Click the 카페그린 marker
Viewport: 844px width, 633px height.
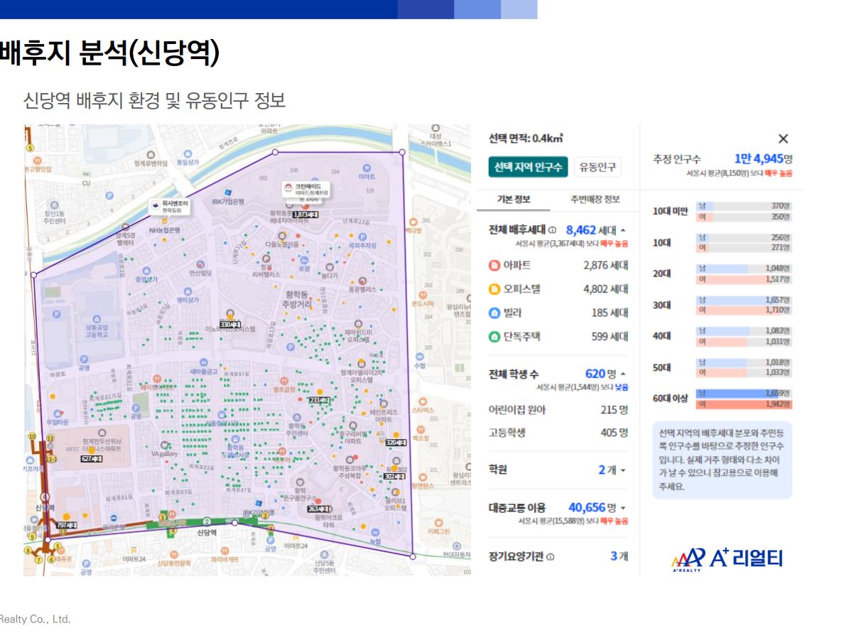click(x=438, y=523)
